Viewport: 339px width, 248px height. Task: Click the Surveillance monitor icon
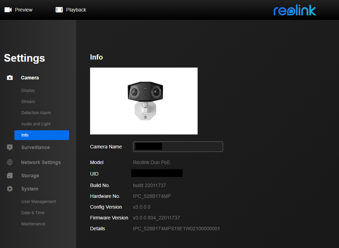click(x=9, y=147)
